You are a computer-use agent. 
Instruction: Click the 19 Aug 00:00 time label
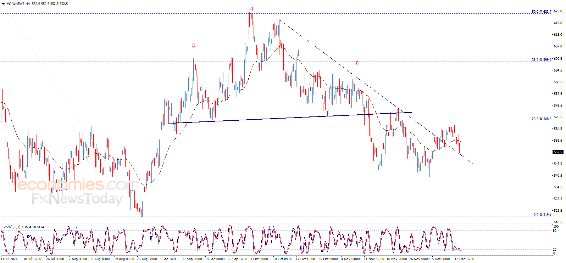pos(124,259)
